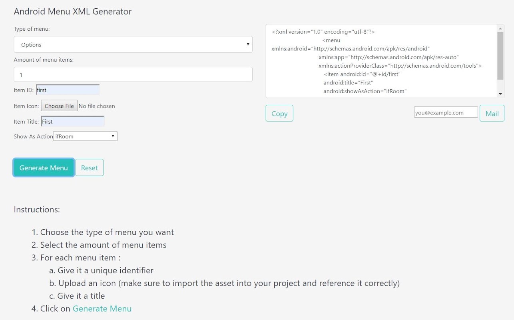
Task: Click the android:showAsAction="ifRoom" line
Action: coord(365,91)
